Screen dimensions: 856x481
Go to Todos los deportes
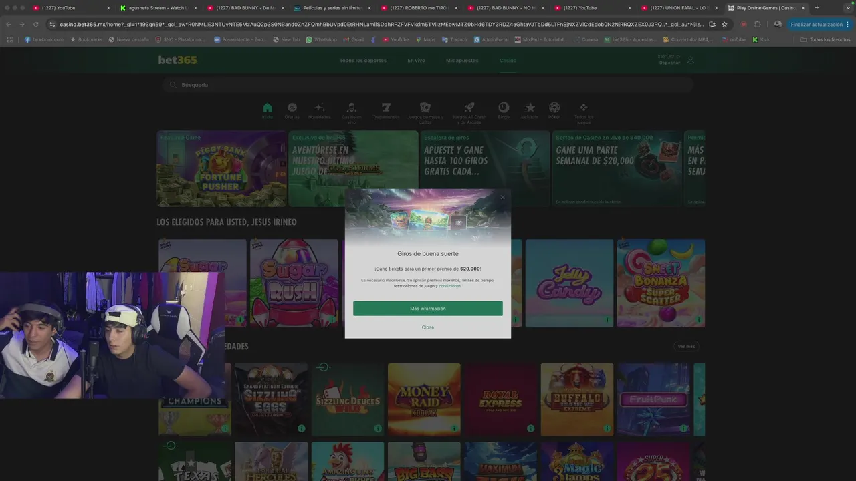pos(362,61)
